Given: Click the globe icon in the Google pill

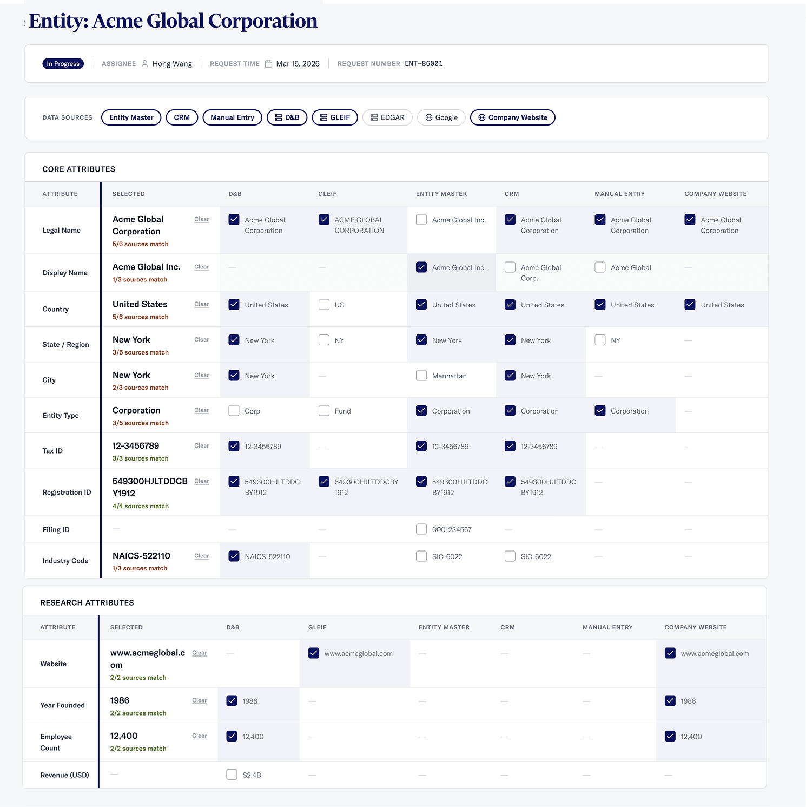Looking at the screenshot, I should tap(428, 117).
